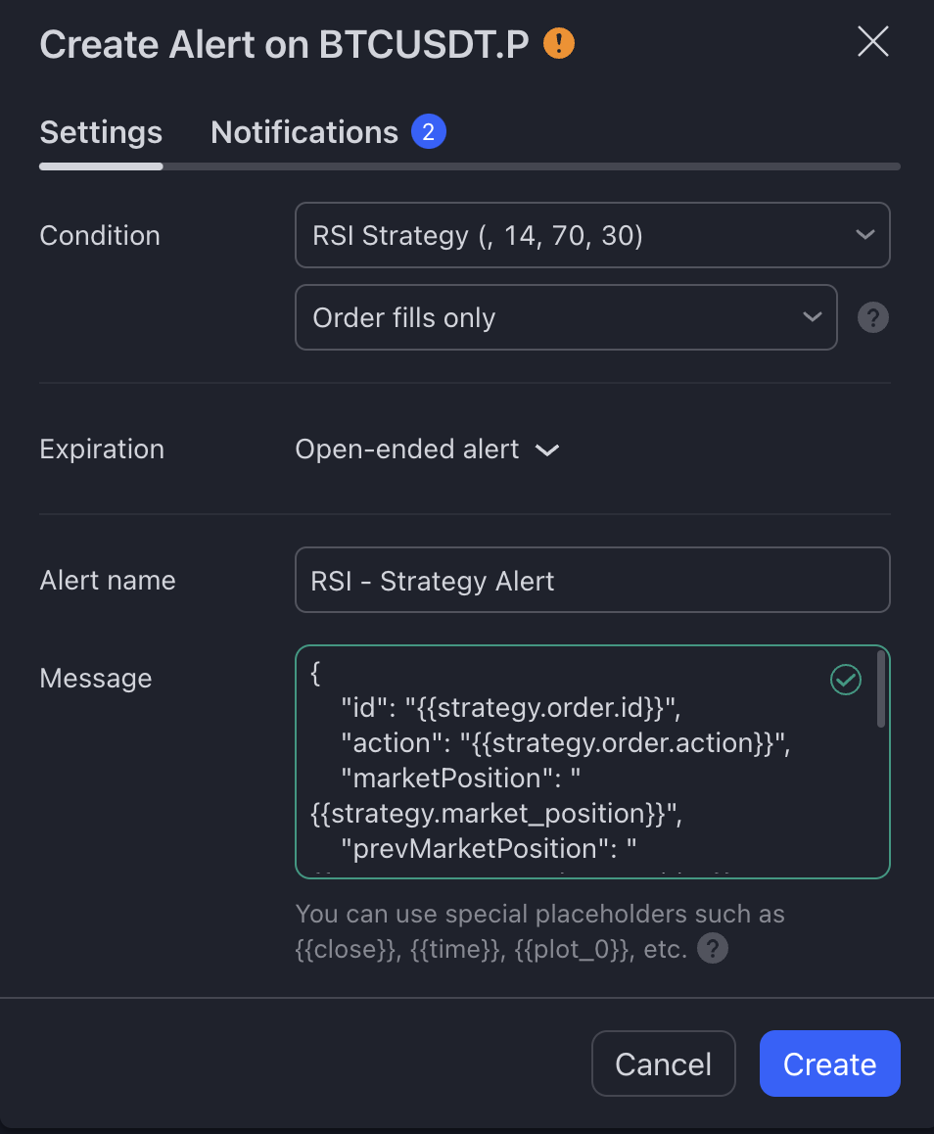Click the orange warning icon beside title
This screenshot has width=934, height=1134.
559,44
